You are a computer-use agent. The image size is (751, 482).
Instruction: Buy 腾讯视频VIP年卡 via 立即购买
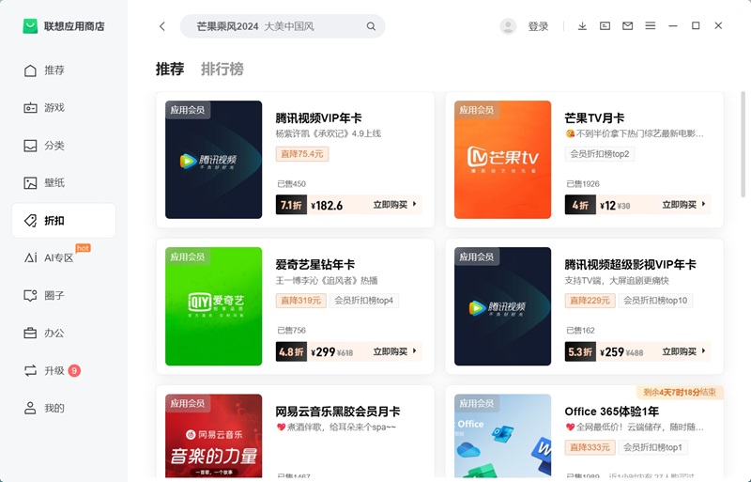tap(395, 205)
